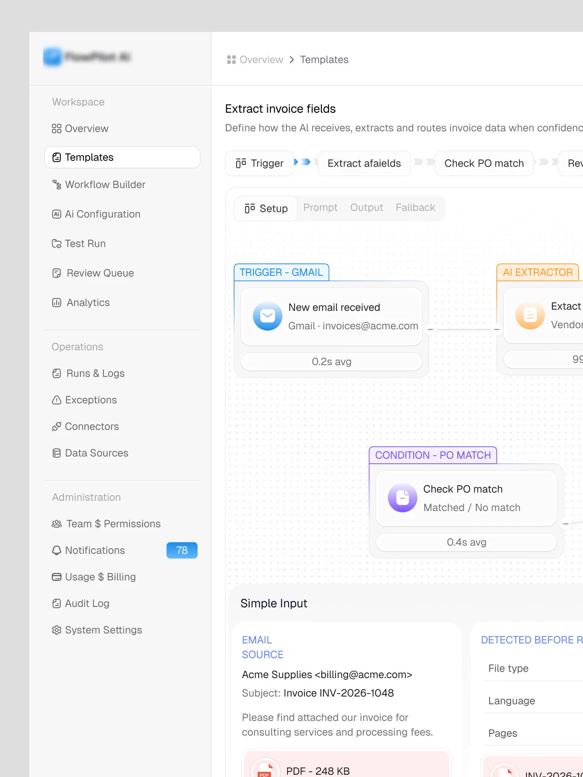Click Overview in the breadcrumb
This screenshot has width=583, height=777.
pos(261,60)
